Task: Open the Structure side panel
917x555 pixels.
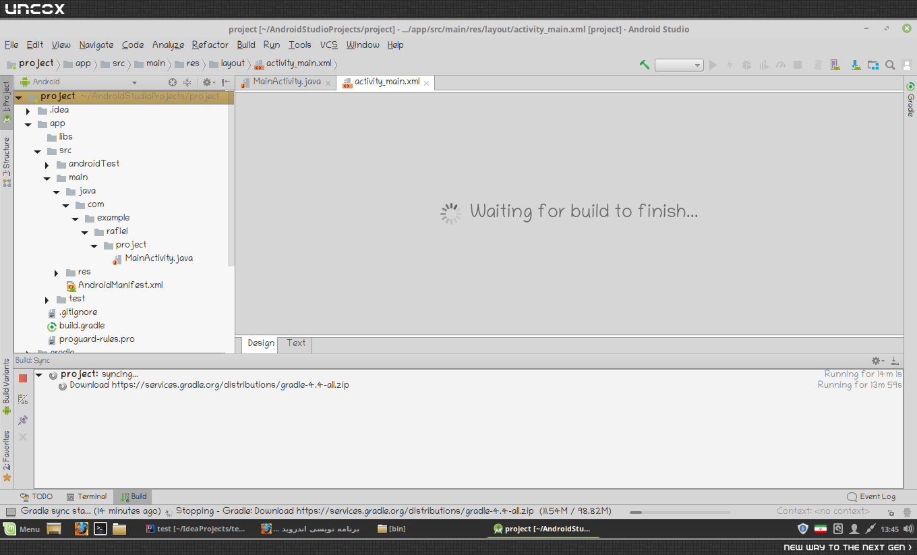Action: [6, 162]
